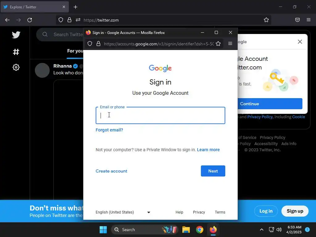
Task: Open the Explore hashtag icon in sidebar
Action: (x=16, y=52)
